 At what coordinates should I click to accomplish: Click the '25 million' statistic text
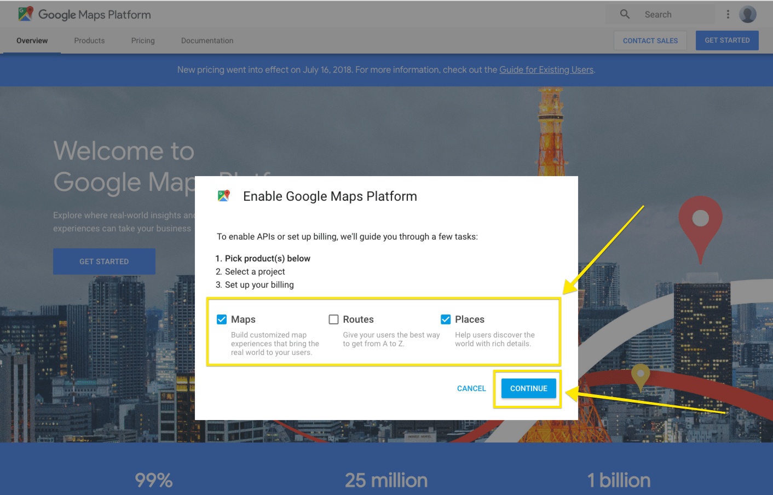tap(386, 480)
